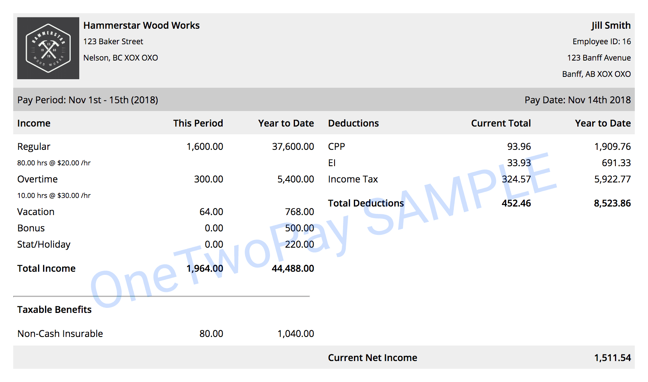The width and height of the screenshot is (648, 382).
Task: Select the Bonus year-to-date value 500.00
Action: click(299, 228)
